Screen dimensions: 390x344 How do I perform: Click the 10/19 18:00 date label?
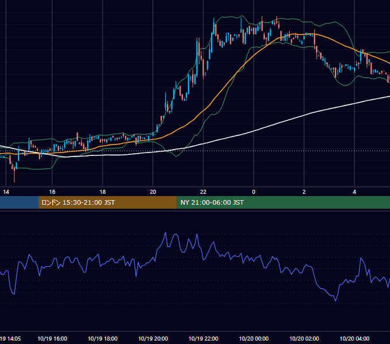tap(103, 338)
